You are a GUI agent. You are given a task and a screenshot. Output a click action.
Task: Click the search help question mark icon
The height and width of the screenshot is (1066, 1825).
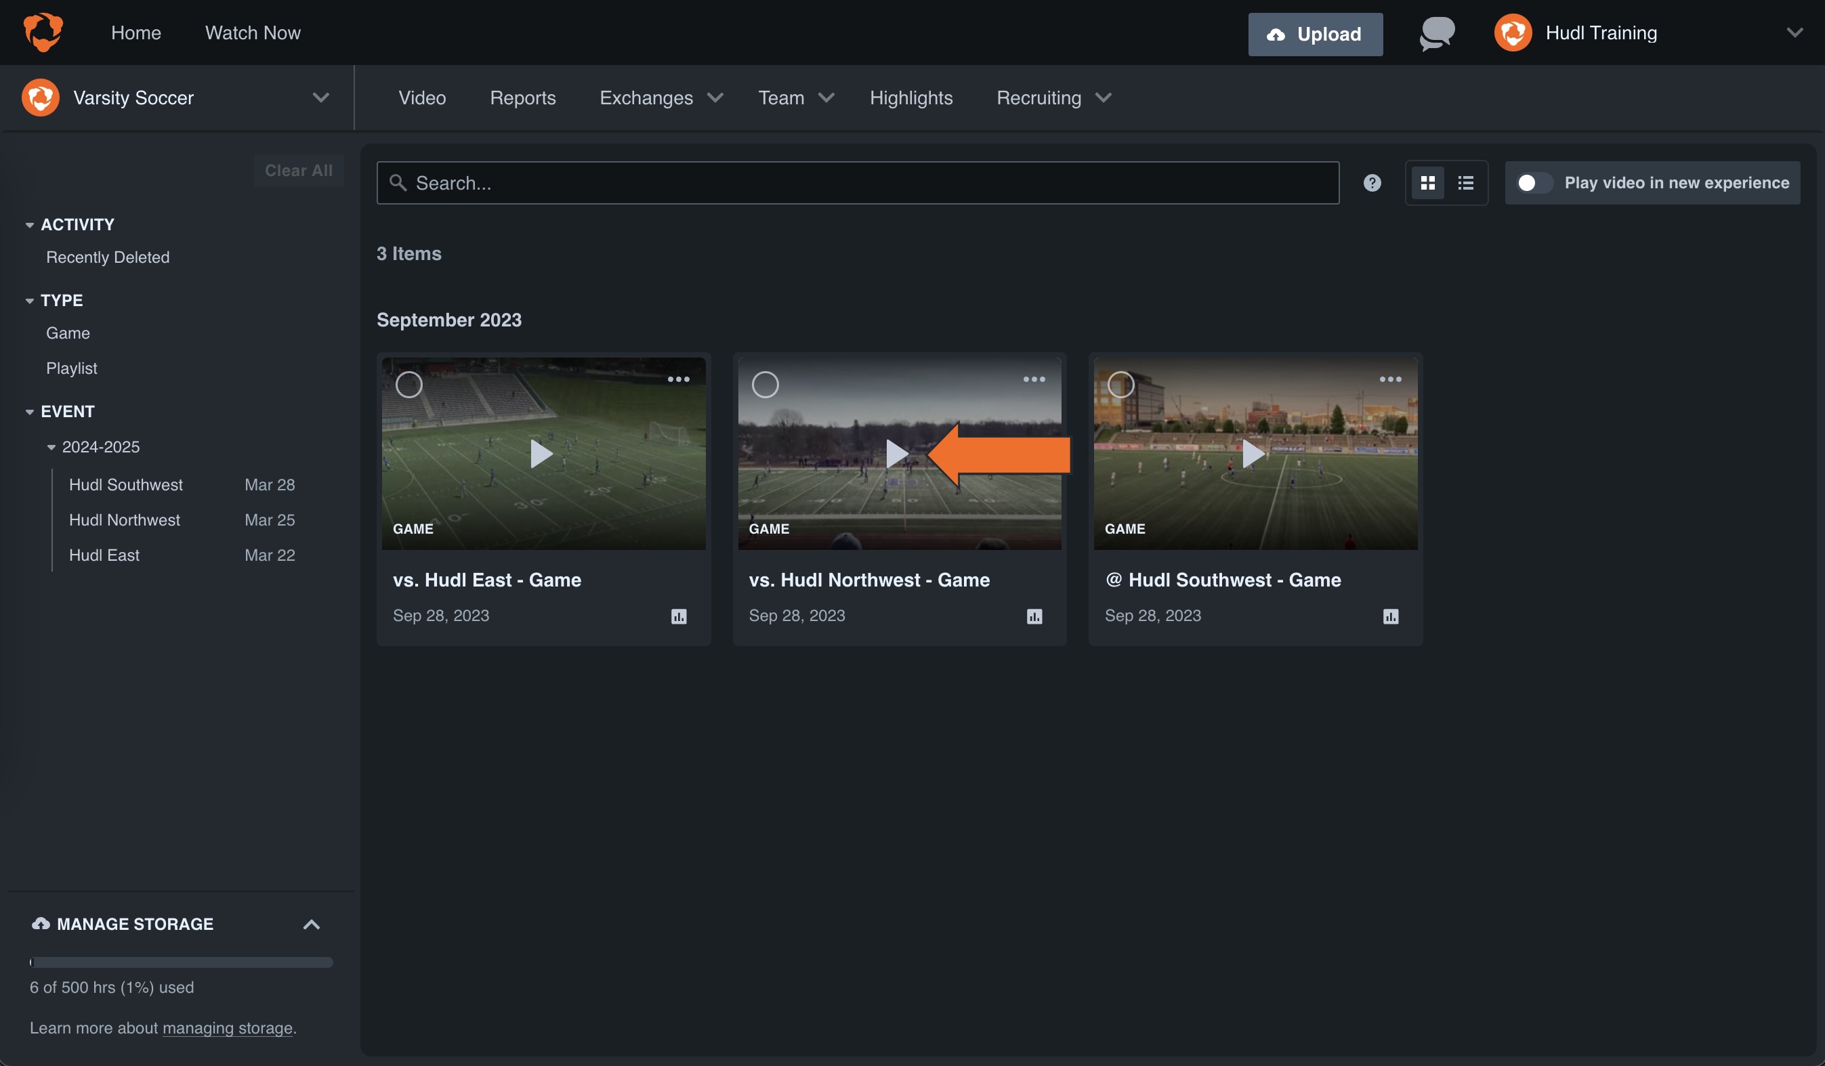pos(1372,182)
